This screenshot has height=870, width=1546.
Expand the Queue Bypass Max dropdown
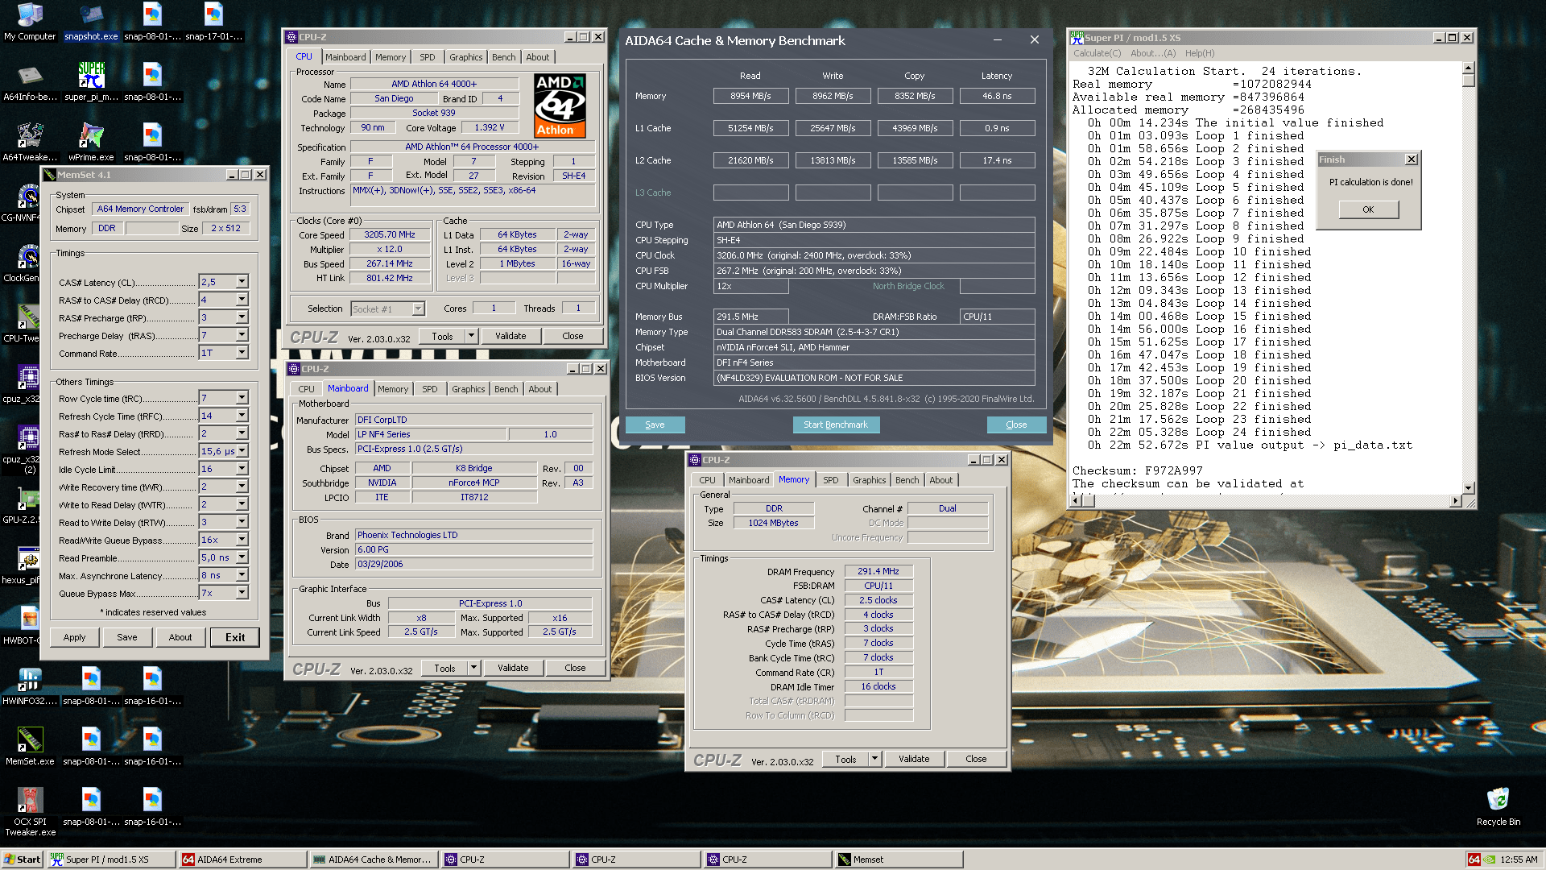[x=242, y=593]
